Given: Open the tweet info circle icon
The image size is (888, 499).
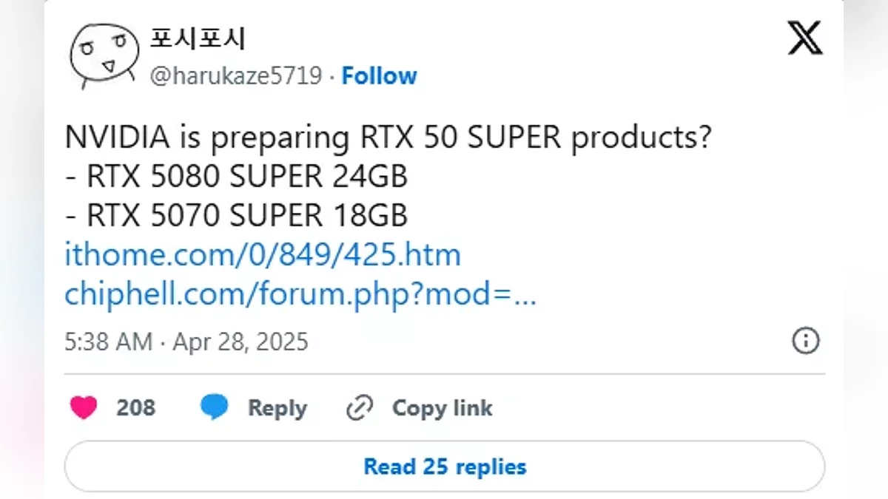Looking at the screenshot, I should click(805, 341).
